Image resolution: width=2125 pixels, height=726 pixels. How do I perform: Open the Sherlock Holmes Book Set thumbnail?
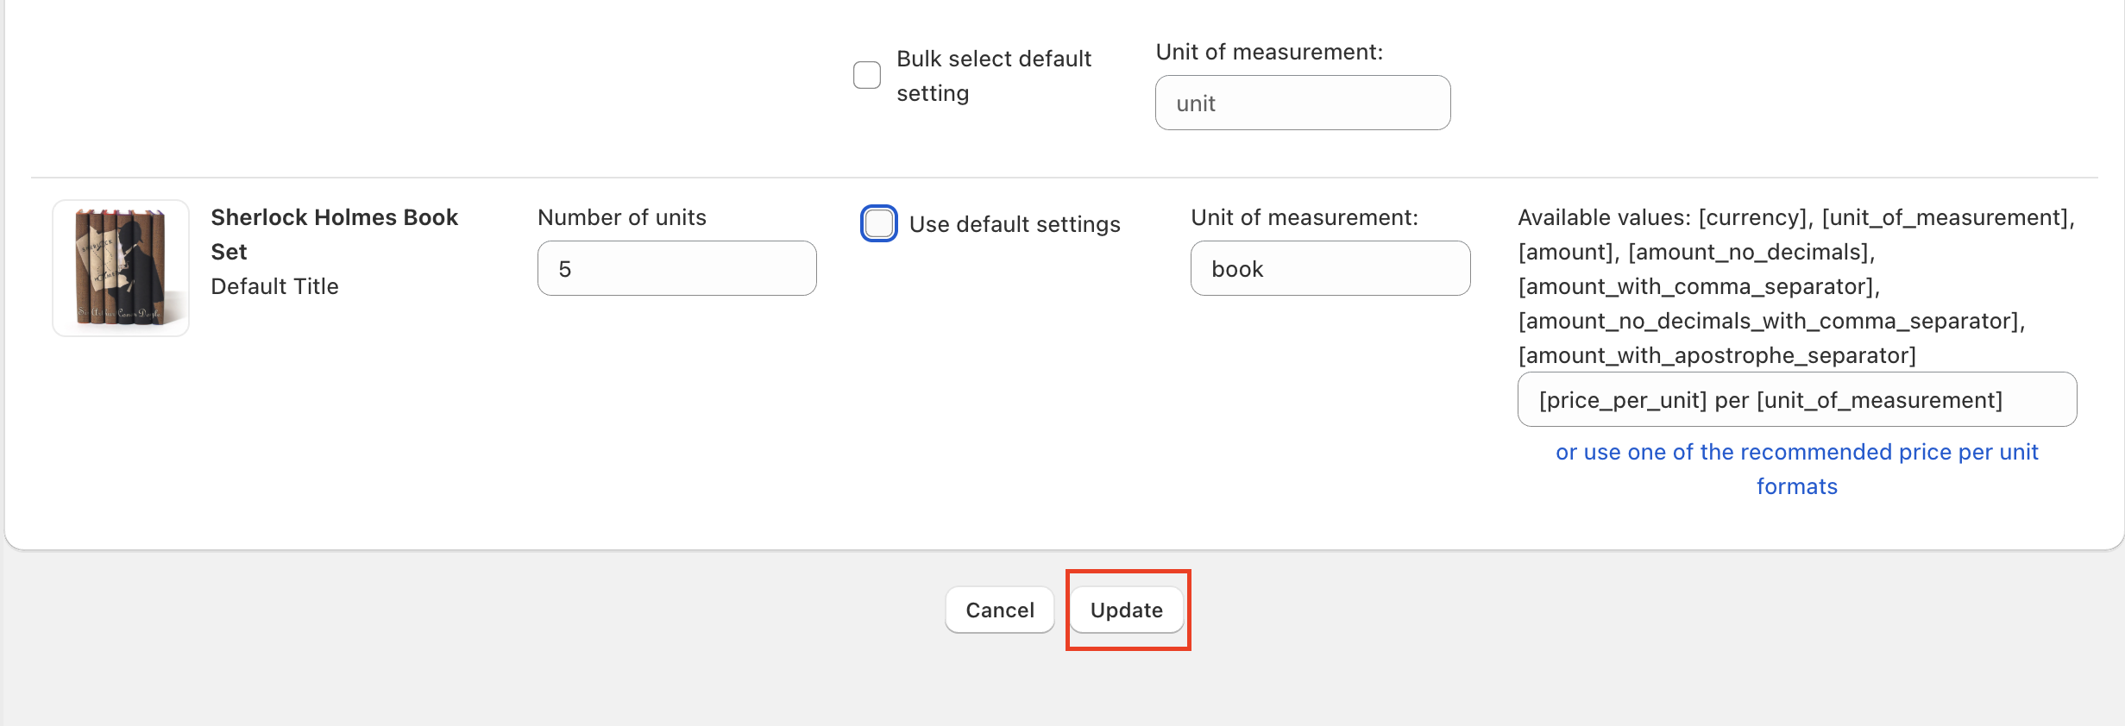(x=121, y=268)
